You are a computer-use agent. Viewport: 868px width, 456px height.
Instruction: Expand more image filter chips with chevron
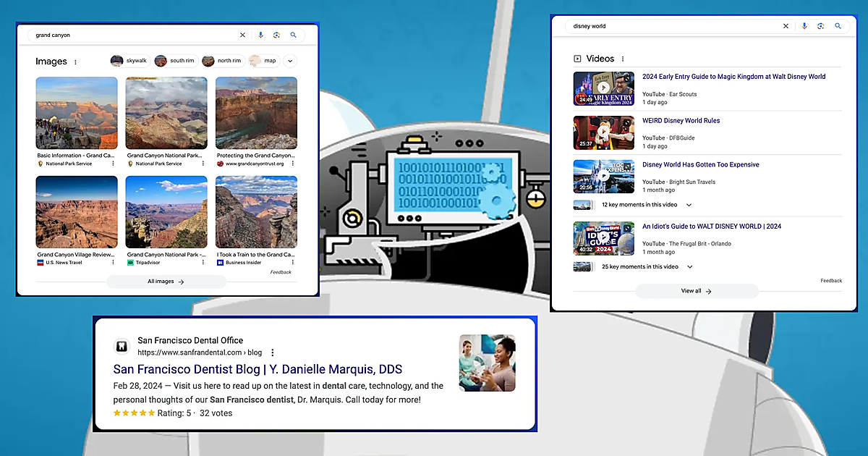290,62
